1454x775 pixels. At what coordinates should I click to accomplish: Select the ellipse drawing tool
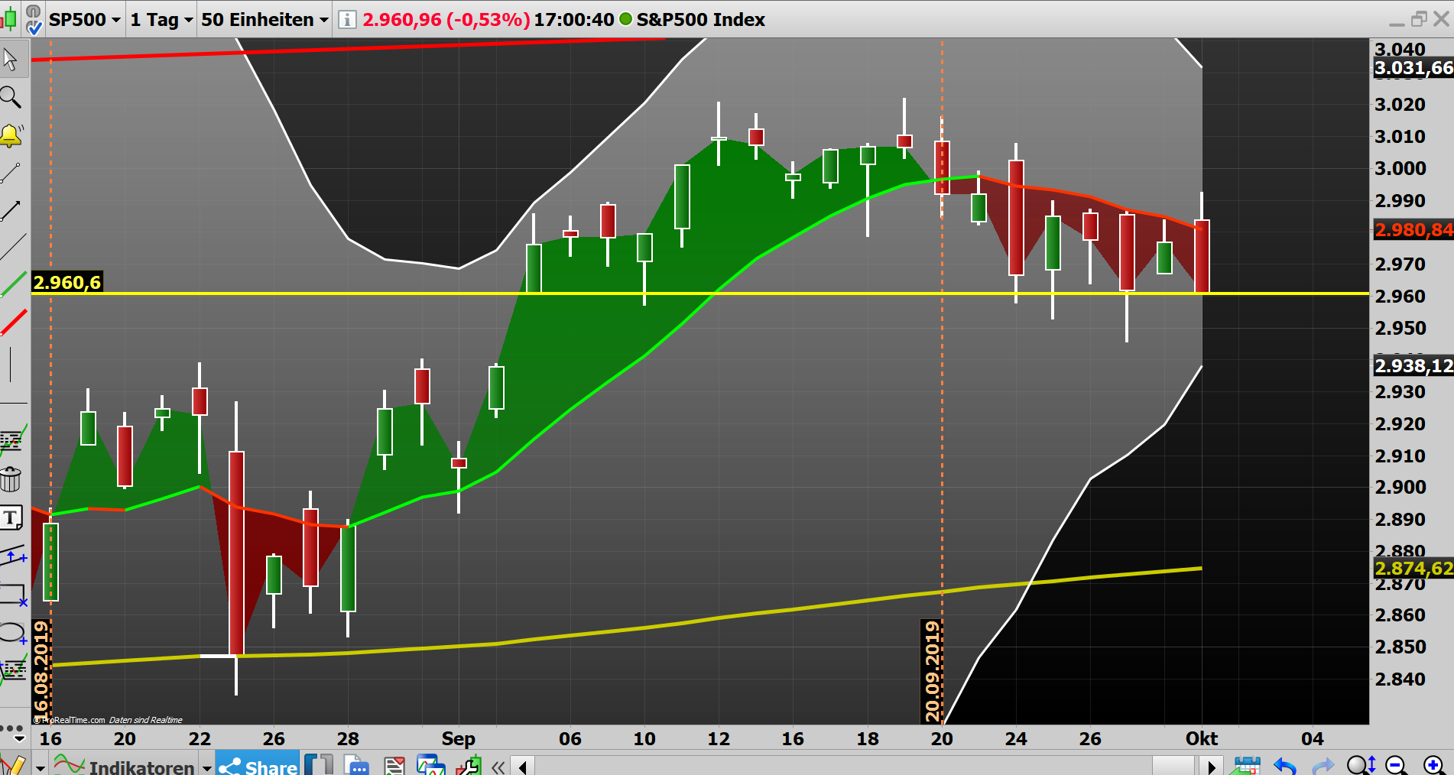point(13,633)
